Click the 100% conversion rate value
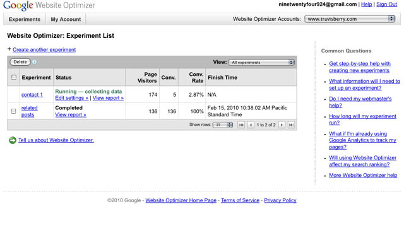 [x=197, y=111]
